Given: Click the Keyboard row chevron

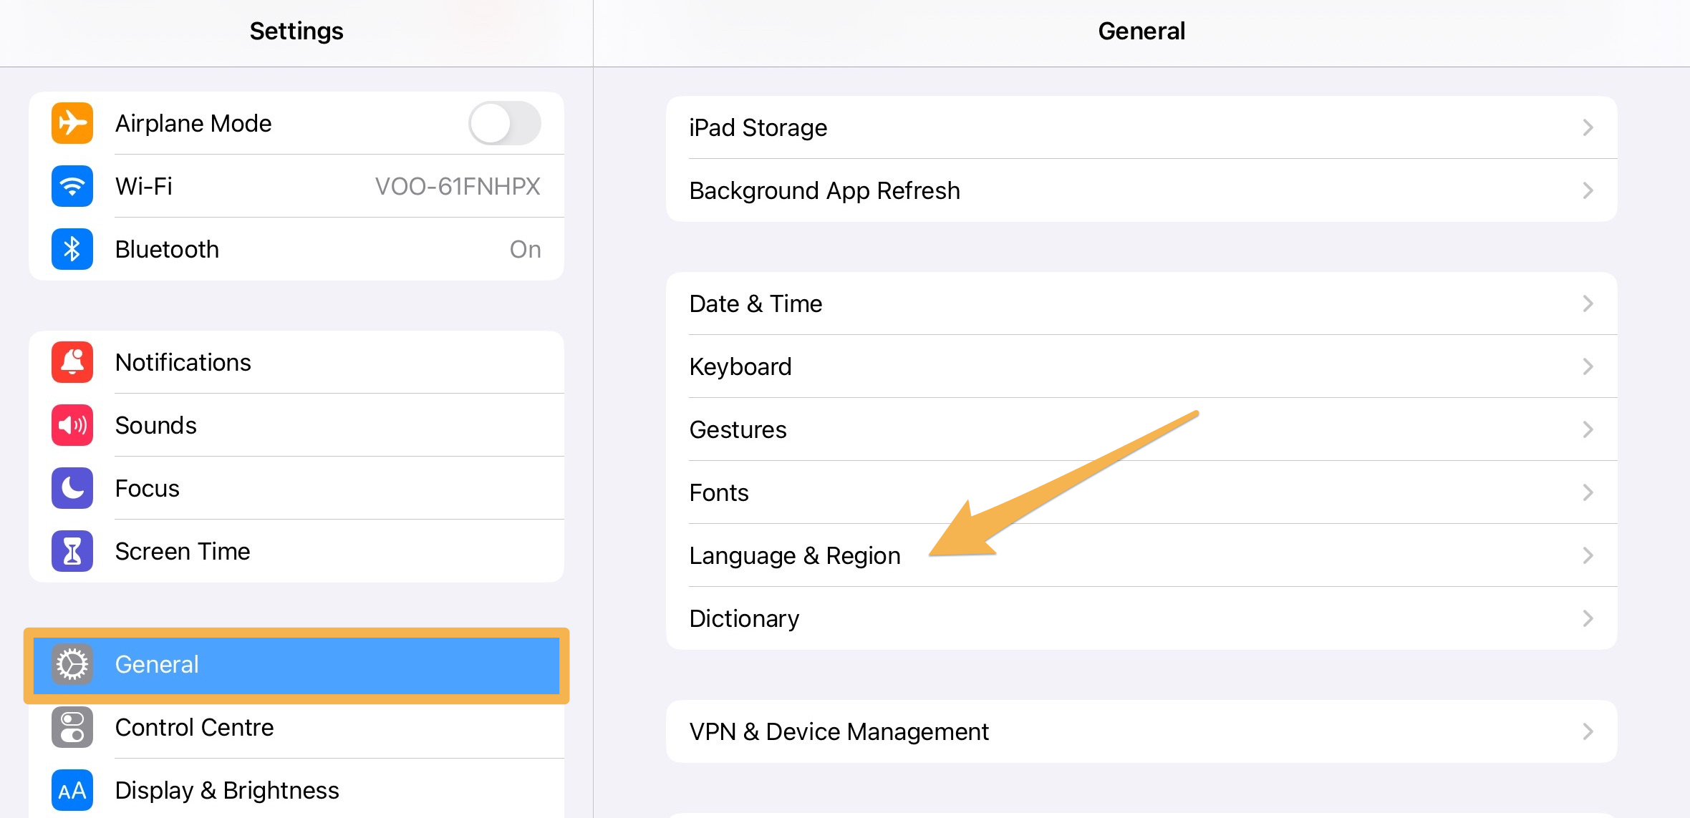Looking at the screenshot, I should click(1588, 366).
